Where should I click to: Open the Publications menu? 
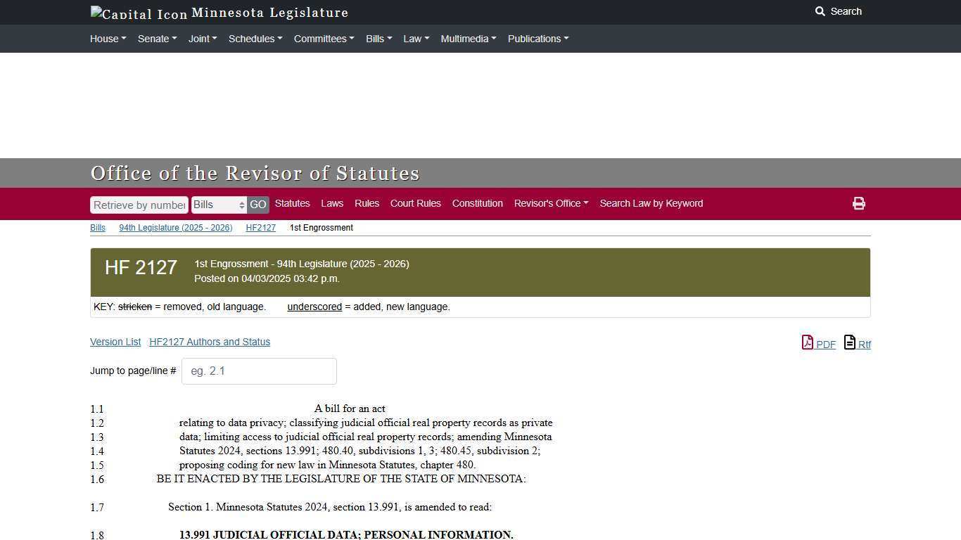(537, 39)
